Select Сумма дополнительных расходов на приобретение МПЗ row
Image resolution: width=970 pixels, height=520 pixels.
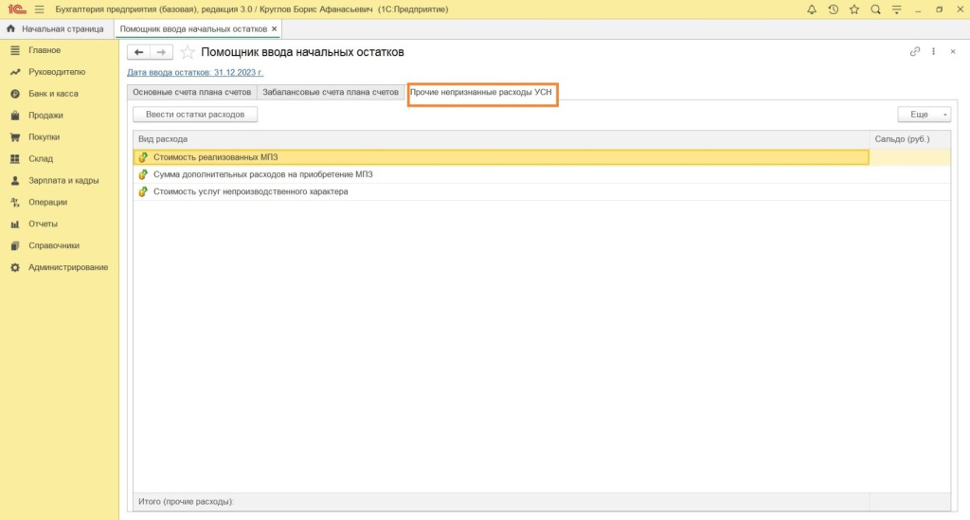pyautogui.click(x=262, y=174)
